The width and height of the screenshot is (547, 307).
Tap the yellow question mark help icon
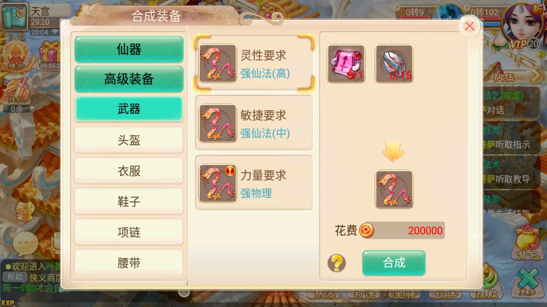click(x=337, y=263)
